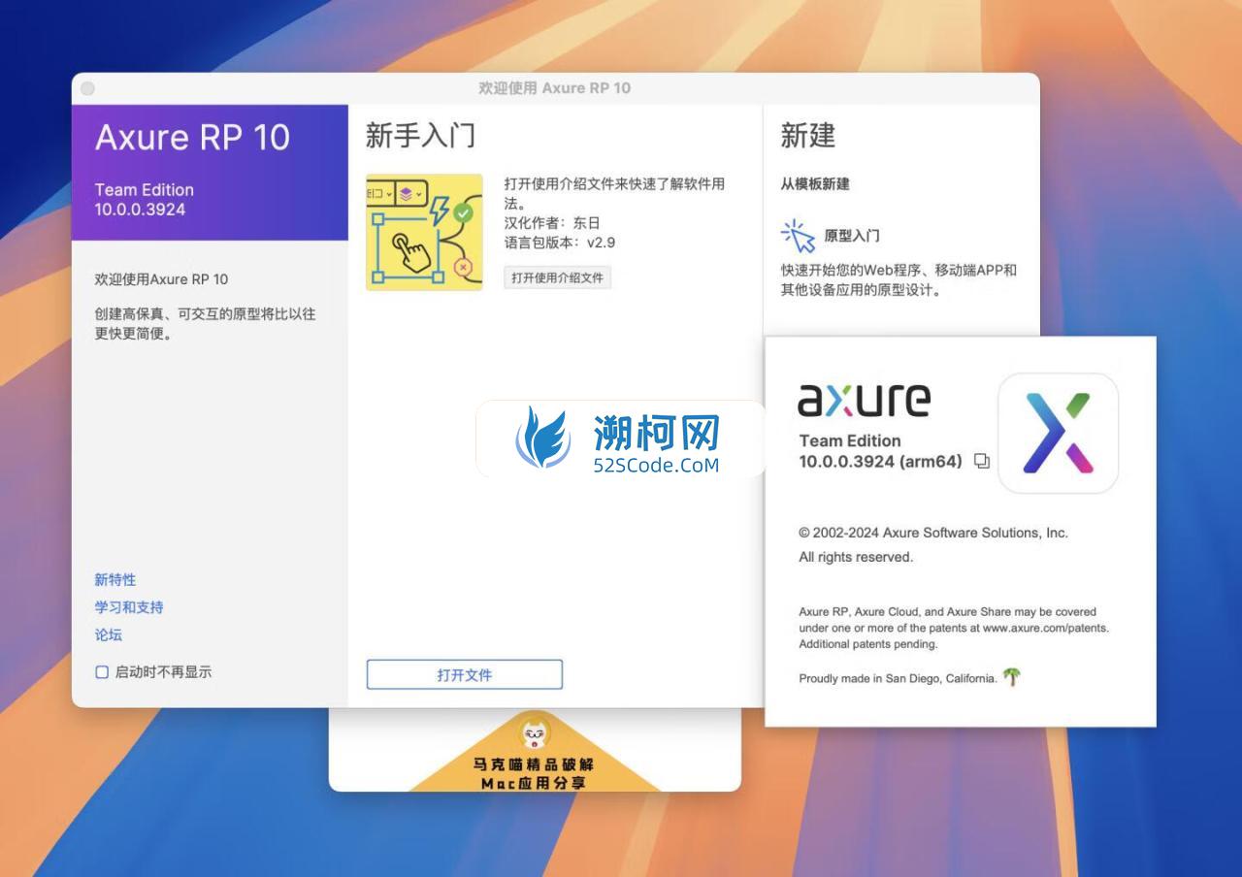Click the 新手入门 heading
This screenshot has height=877, width=1242.
[x=420, y=135]
